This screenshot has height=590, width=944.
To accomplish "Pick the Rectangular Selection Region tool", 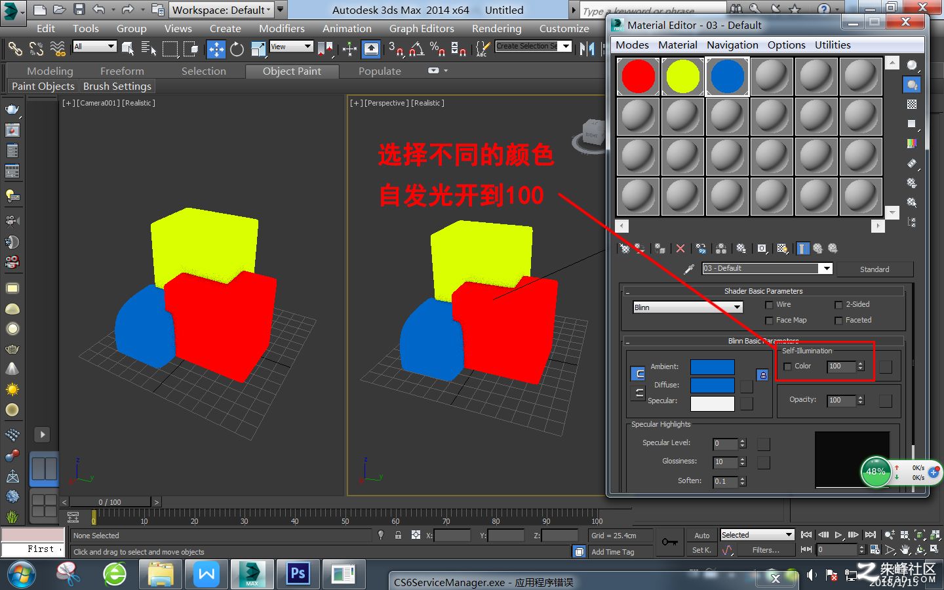I will [170, 49].
